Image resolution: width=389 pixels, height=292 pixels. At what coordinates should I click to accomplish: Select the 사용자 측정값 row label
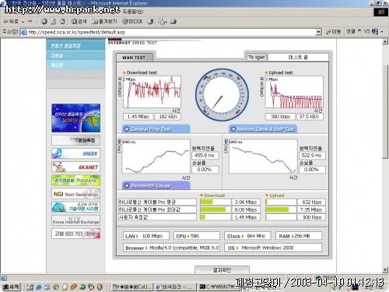[x=157, y=217]
